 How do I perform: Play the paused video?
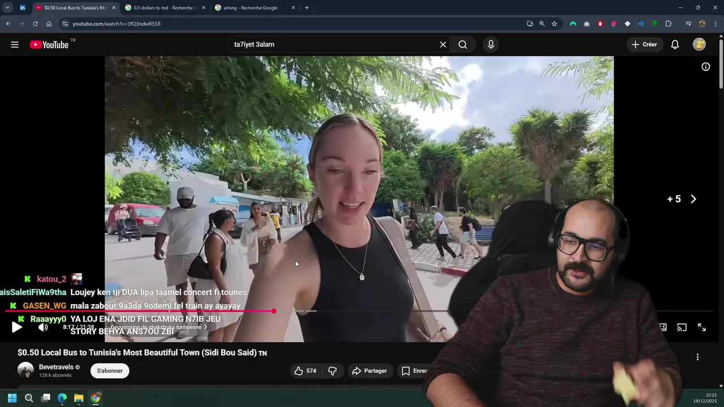[17, 327]
